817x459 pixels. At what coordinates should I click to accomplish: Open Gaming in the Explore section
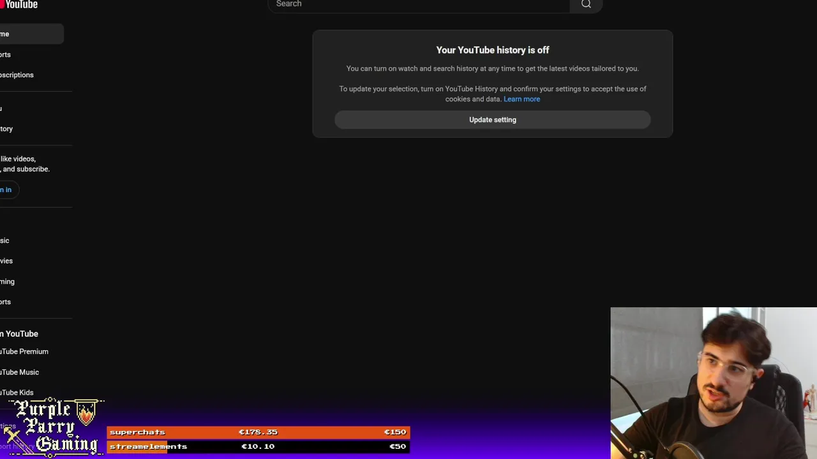31,281
